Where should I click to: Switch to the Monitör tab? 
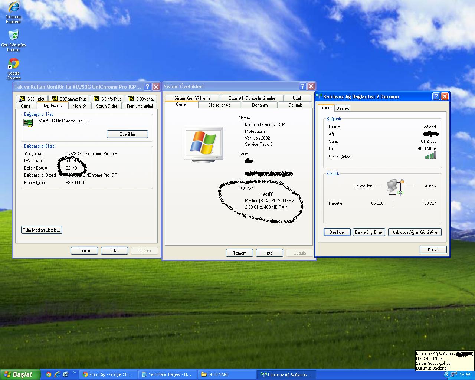tap(79, 106)
